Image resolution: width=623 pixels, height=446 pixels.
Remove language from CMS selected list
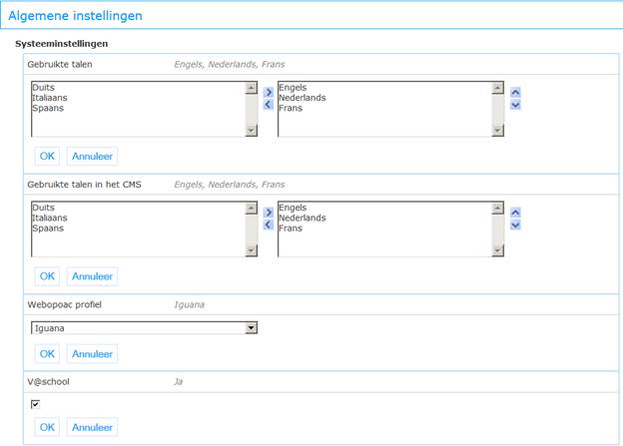(269, 224)
